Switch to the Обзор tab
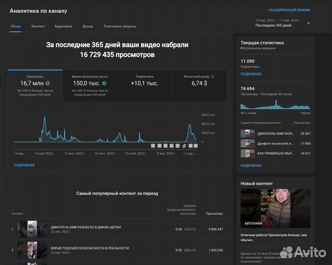The width and height of the screenshot is (332, 265). (16, 26)
